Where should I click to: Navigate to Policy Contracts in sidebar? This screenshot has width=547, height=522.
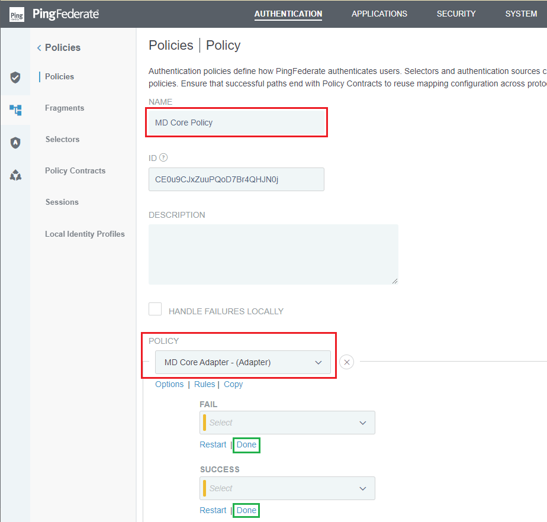coord(75,170)
